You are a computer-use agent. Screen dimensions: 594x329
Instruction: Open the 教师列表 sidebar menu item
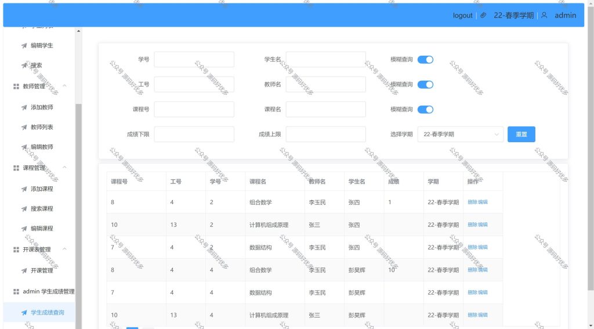click(x=39, y=127)
